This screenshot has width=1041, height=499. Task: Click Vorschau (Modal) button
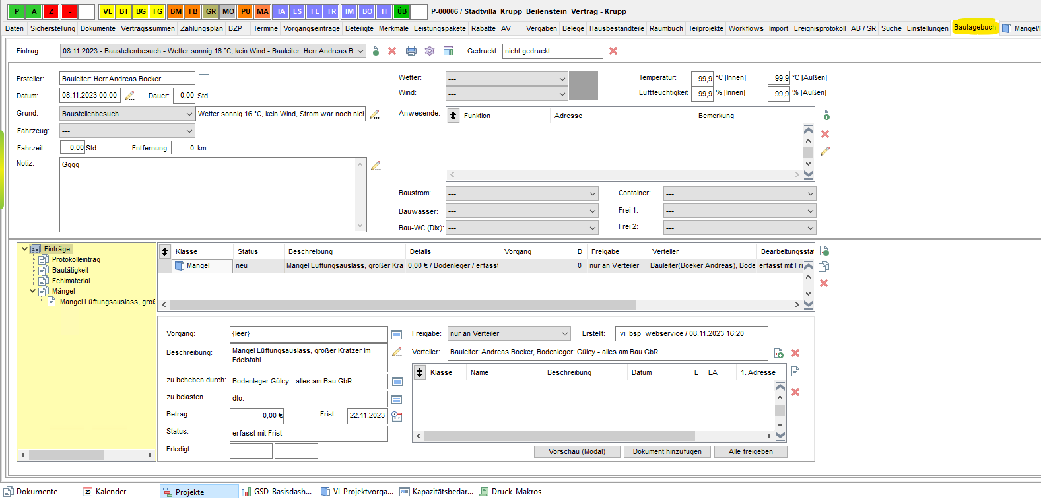(577, 451)
